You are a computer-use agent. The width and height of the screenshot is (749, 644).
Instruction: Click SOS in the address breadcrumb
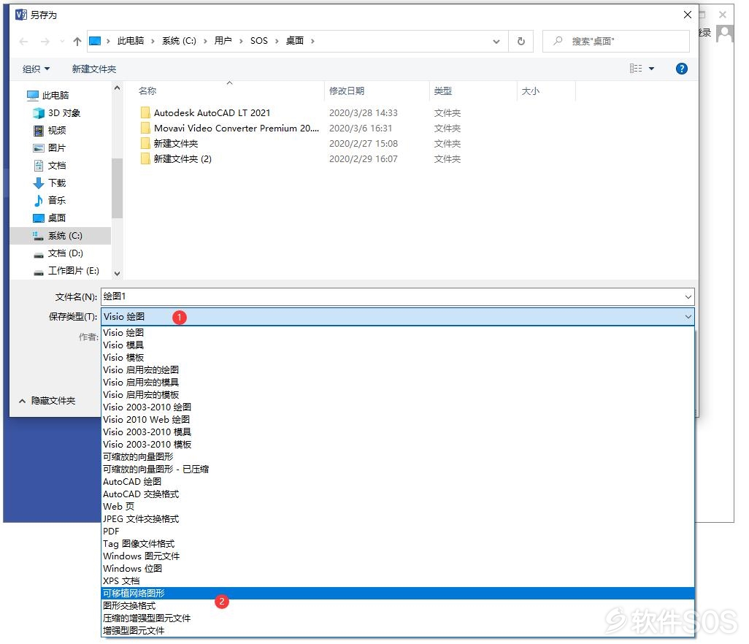259,41
